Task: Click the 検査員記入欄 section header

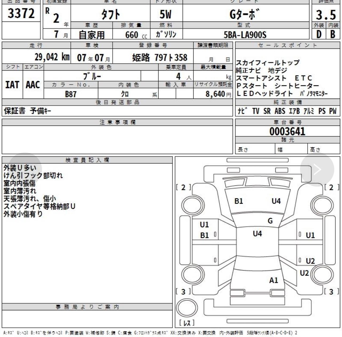Action: click(x=87, y=160)
